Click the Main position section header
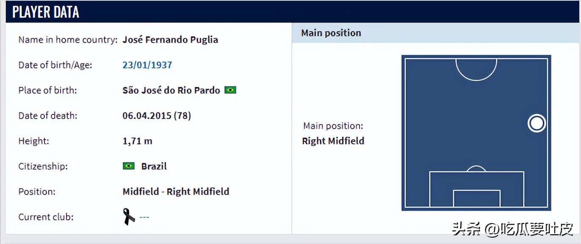This screenshot has height=244, width=581. pyautogui.click(x=331, y=33)
